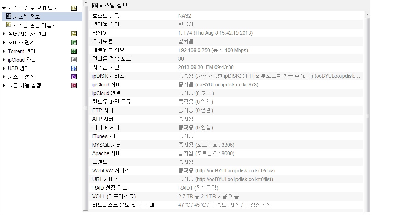Expand the USB 관리 section
Viewport: 396px width, 223px height.
[4, 68]
